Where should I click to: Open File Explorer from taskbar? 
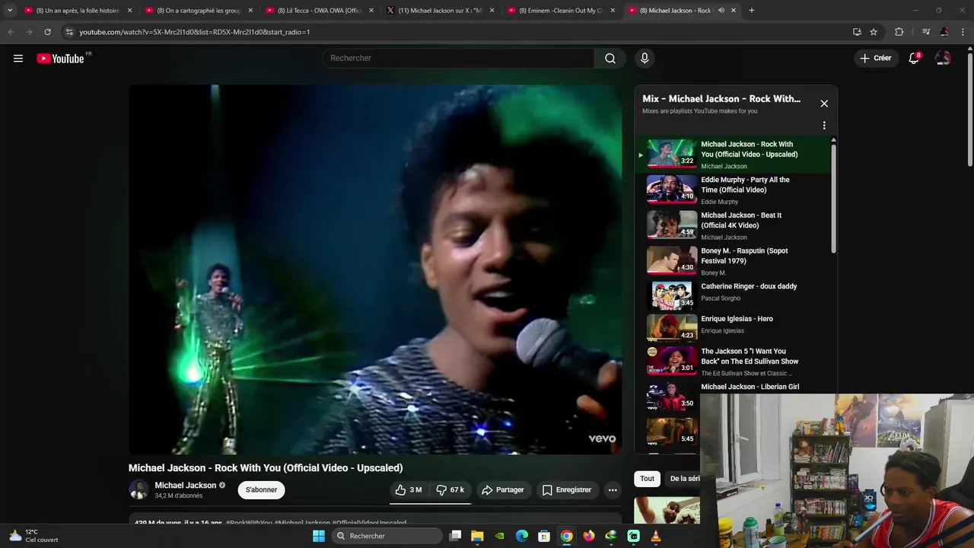click(x=477, y=536)
